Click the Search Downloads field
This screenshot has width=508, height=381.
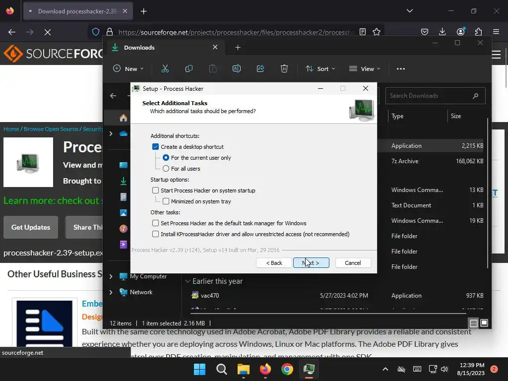435,96
